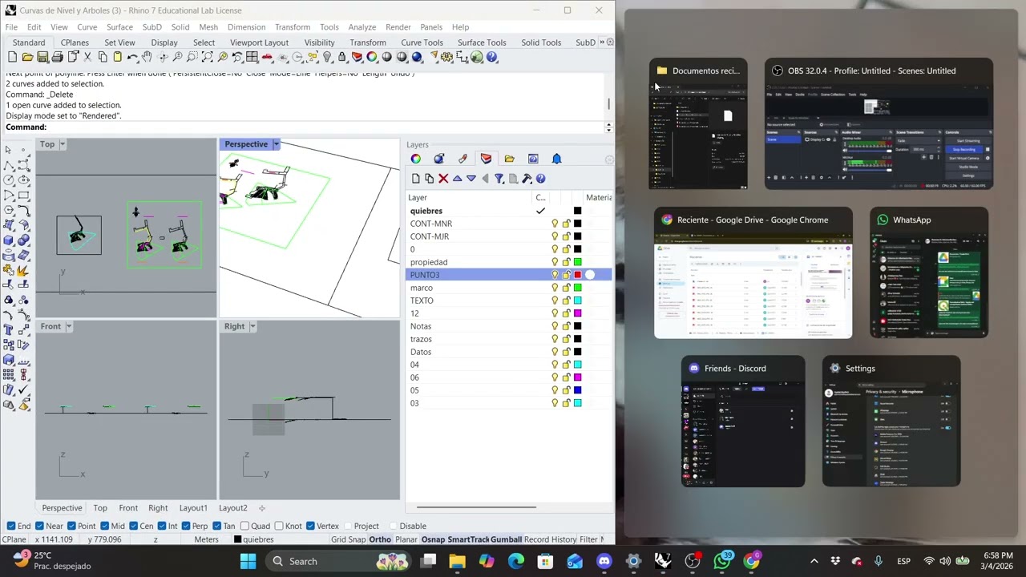
Task: Open the File menu
Action: 11,27
